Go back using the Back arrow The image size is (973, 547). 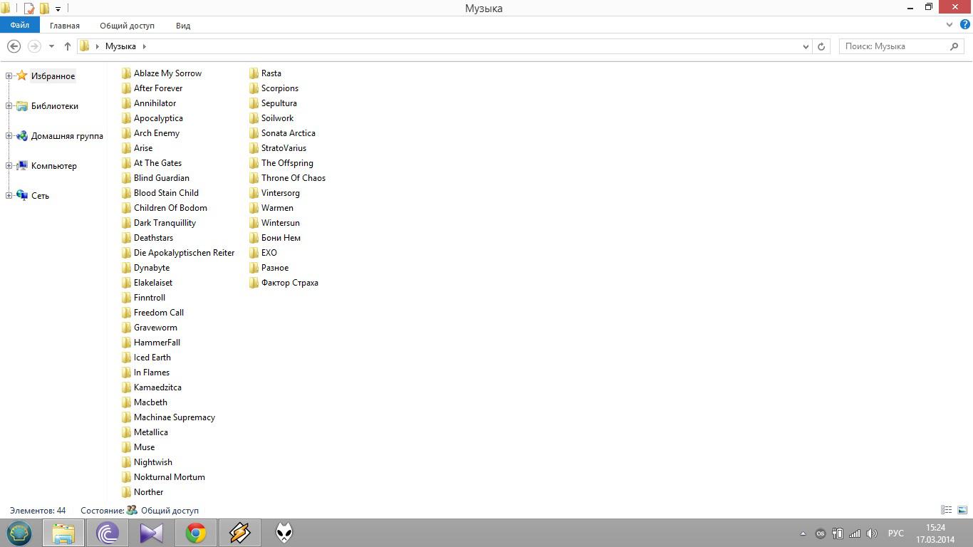pyautogui.click(x=14, y=46)
